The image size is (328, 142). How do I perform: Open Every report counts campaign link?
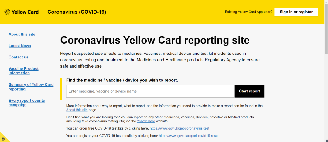26,103
